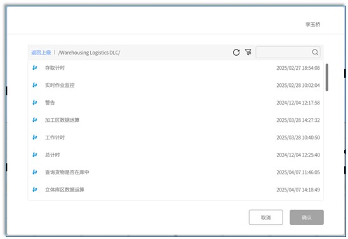Select the 总计时 entry
This screenshot has width=348, height=239.
tap(52, 155)
